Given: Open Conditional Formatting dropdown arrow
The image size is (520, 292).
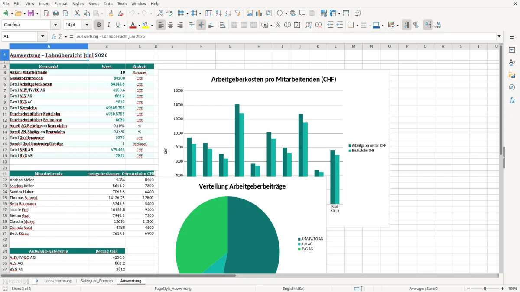Looking at the screenshot, I should coord(397,25).
